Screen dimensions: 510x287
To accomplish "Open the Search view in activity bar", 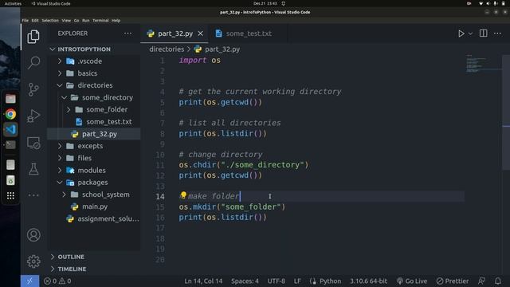I will click(33, 62).
